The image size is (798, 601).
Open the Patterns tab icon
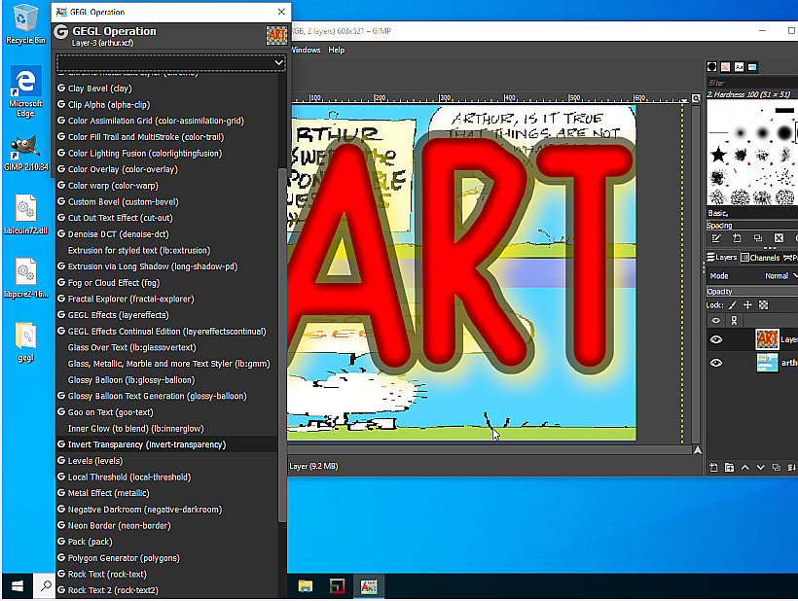pyautogui.click(x=725, y=66)
